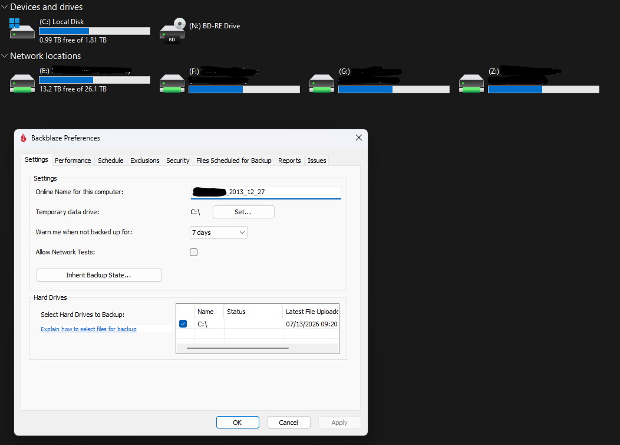Open the F: network drive icon
The height and width of the screenshot is (445, 620).
click(172, 83)
